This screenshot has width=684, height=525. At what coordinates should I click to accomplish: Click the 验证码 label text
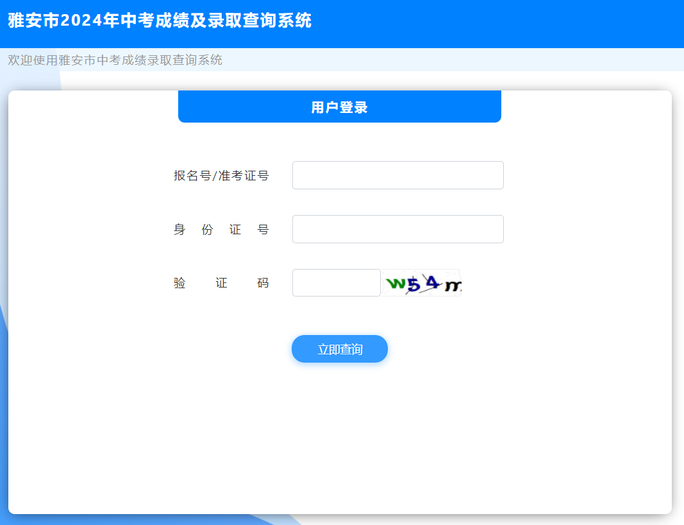[221, 282]
